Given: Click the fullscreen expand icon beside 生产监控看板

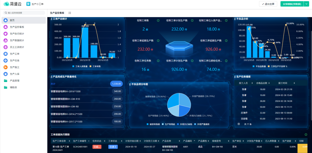Looking at the screenshot, I should [x=70, y=13].
